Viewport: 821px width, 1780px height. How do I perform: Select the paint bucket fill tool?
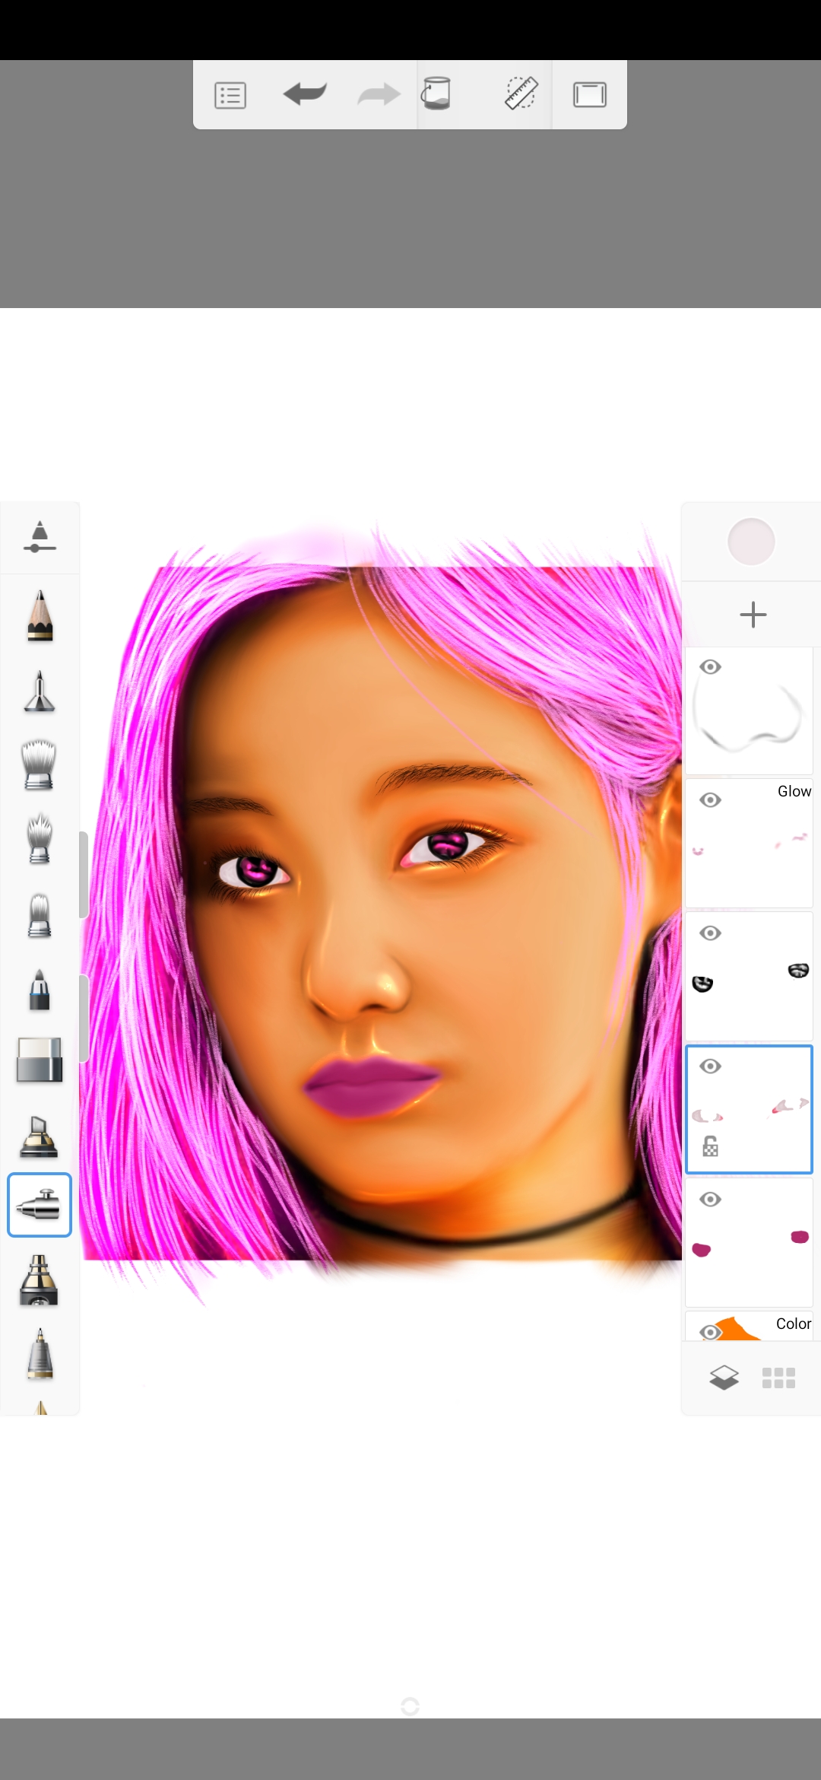pos(436,94)
